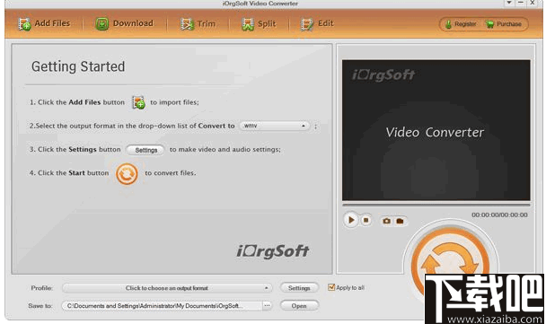546x324 pixels.
Task: Toggle the Apply to all checkbox
Action: (x=331, y=287)
